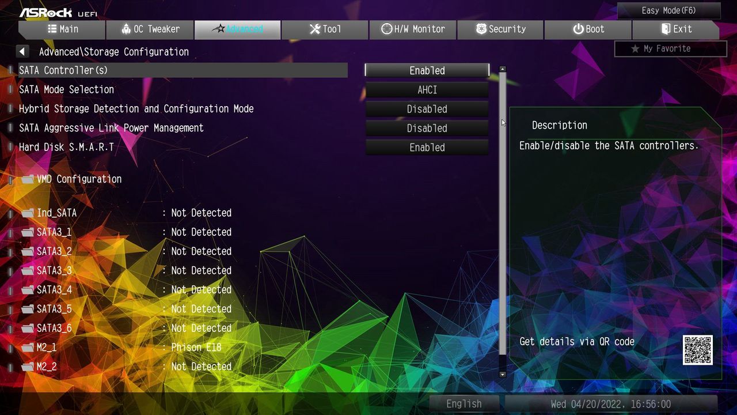
Task: Change SATA Aggressive Link Power Management value
Action: (x=427, y=128)
